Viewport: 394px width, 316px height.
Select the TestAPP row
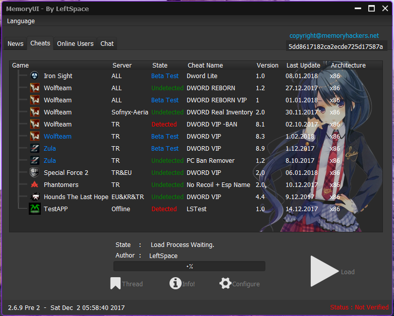(x=196, y=209)
